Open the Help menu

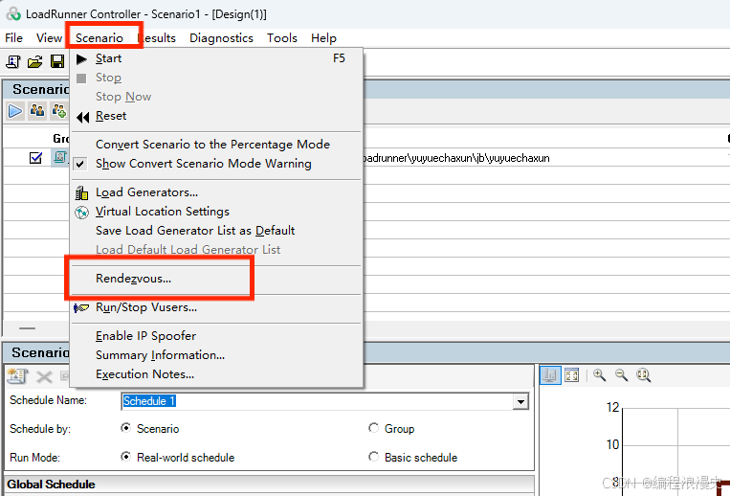point(323,37)
